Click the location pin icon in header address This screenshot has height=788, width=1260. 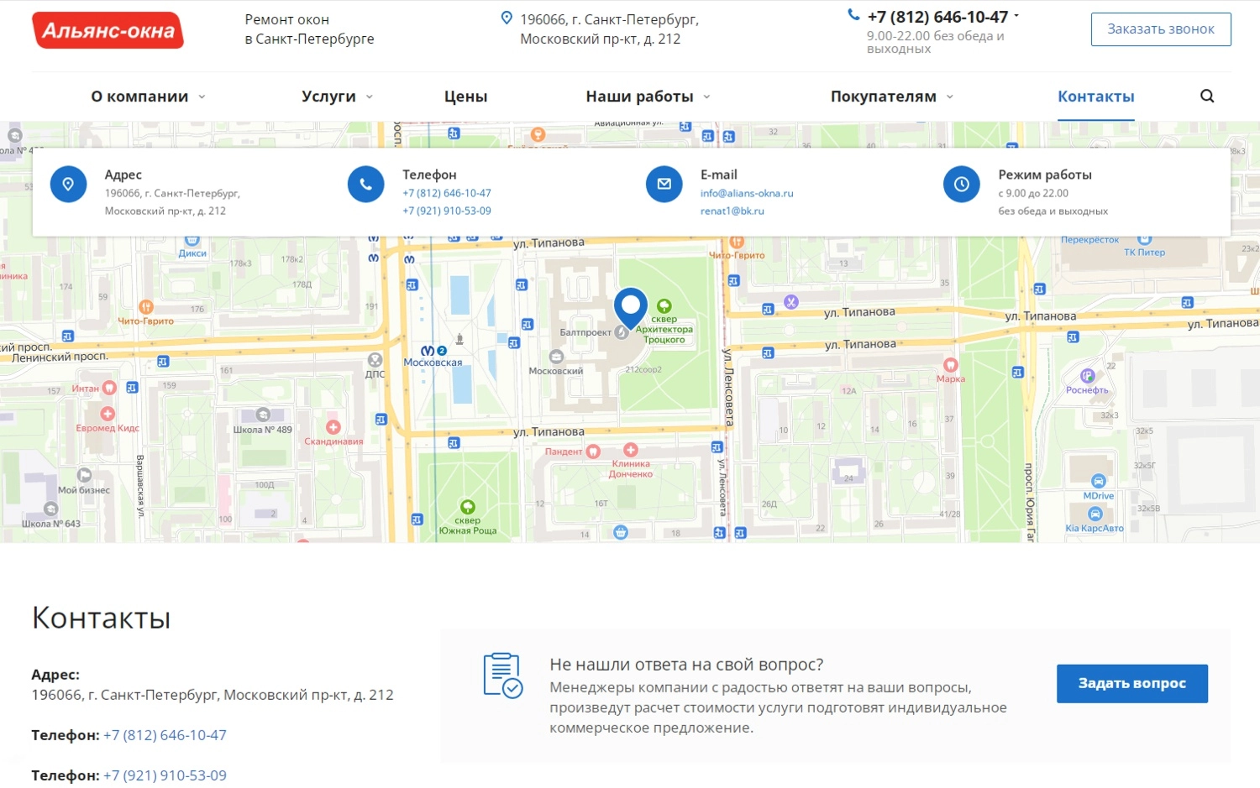pos(507,18)
